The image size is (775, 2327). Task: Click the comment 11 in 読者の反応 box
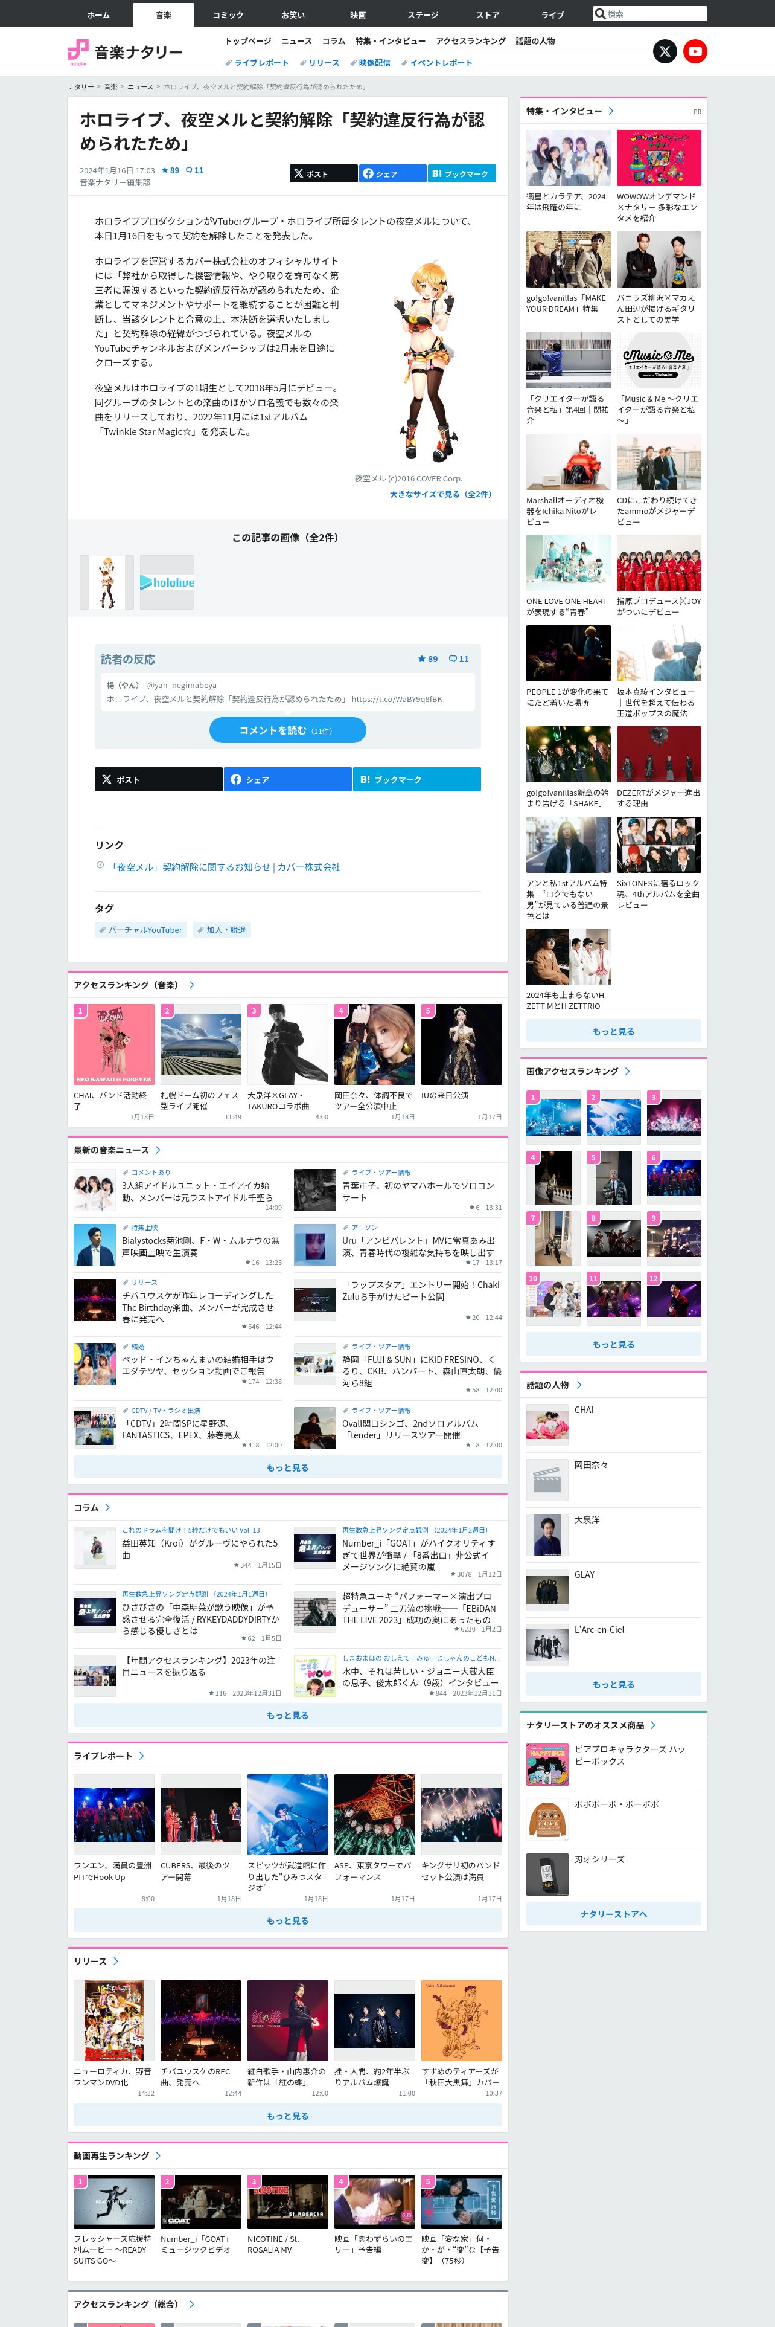[459, 658]
